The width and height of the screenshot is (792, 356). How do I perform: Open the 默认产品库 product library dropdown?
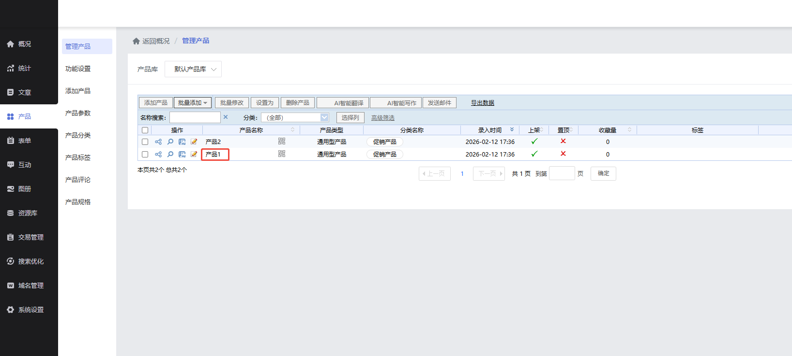(x=193, y=69)
